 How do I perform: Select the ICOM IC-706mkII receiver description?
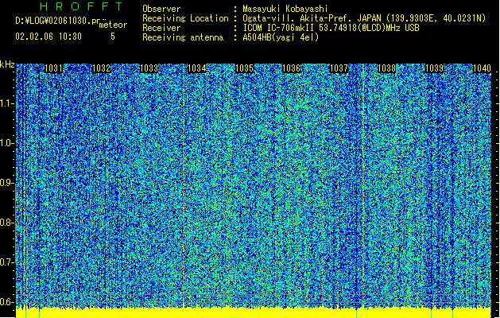(x=331, y=28)
